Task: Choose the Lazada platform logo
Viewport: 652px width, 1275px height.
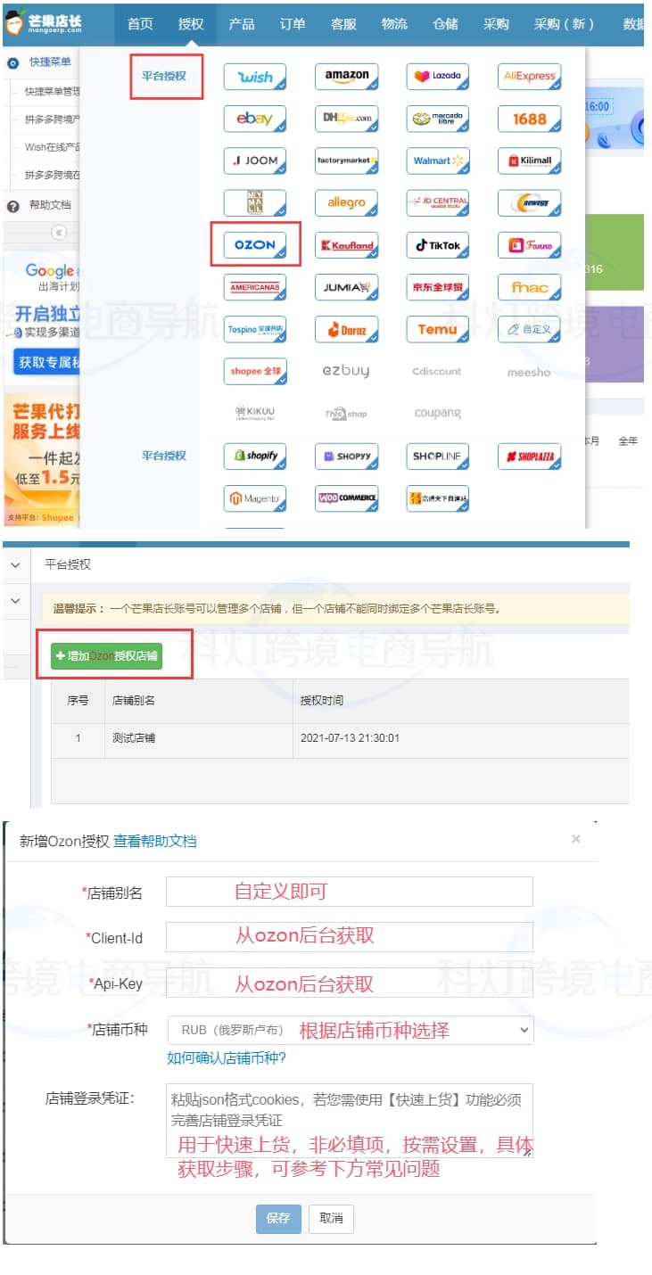Action: (x=438, y=77)
